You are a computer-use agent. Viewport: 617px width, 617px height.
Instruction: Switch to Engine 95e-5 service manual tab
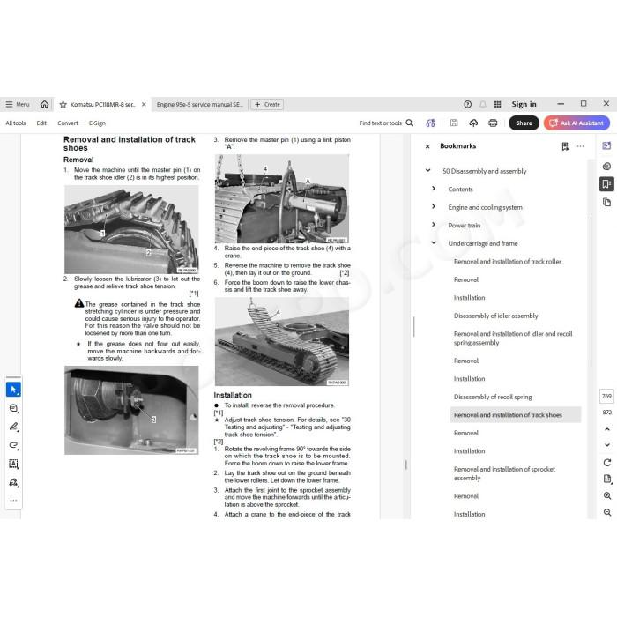[x=199, y=104]
